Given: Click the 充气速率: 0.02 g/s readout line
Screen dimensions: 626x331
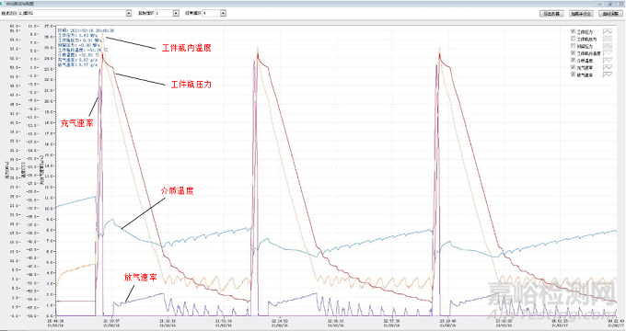Looking at the screenshot, I should tap(78, 60).
